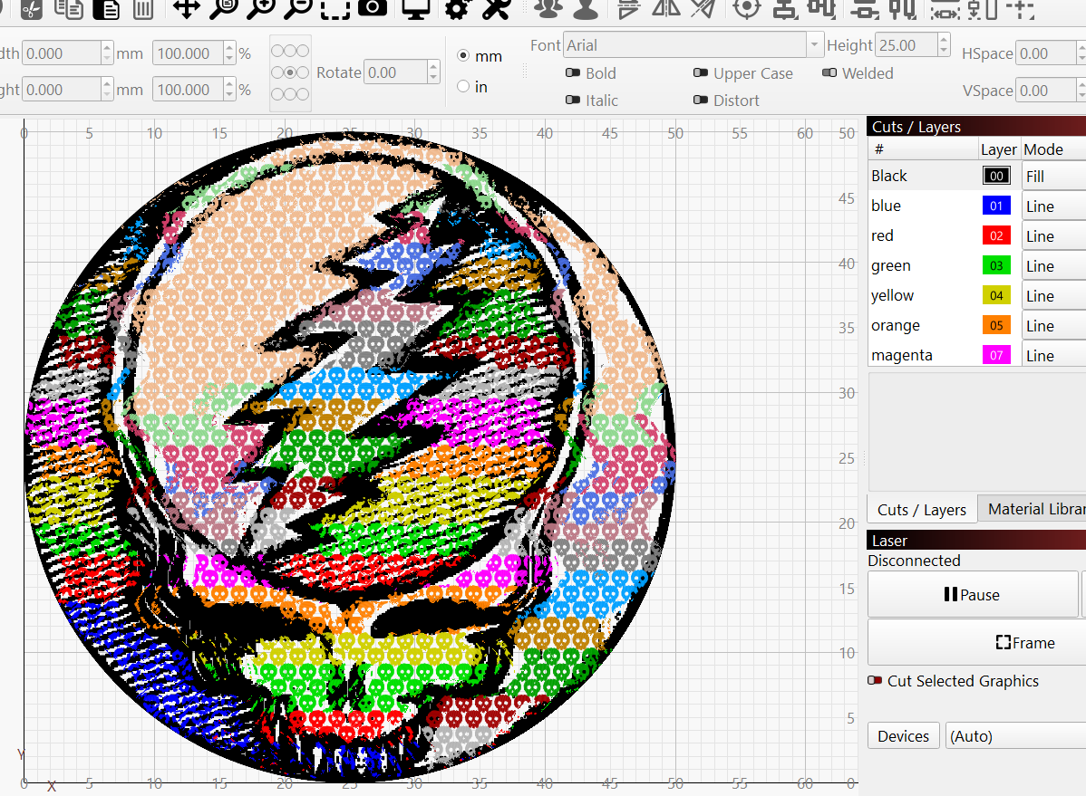
Task: Click the yellow 04 layer swatch
Action: coord(996,295)
